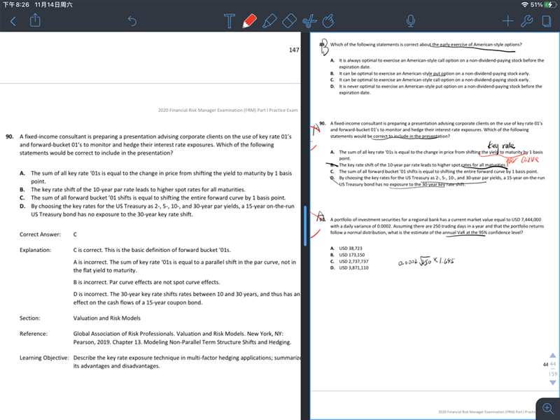Tap the Wi-Fi icon in status bar
Viewport: 560px width, 420px height.
(x=524, y=5)
